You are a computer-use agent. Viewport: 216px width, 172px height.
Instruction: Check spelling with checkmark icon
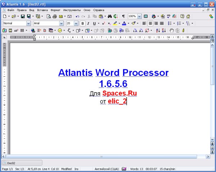pyautogui.click(x=168, y=16)
